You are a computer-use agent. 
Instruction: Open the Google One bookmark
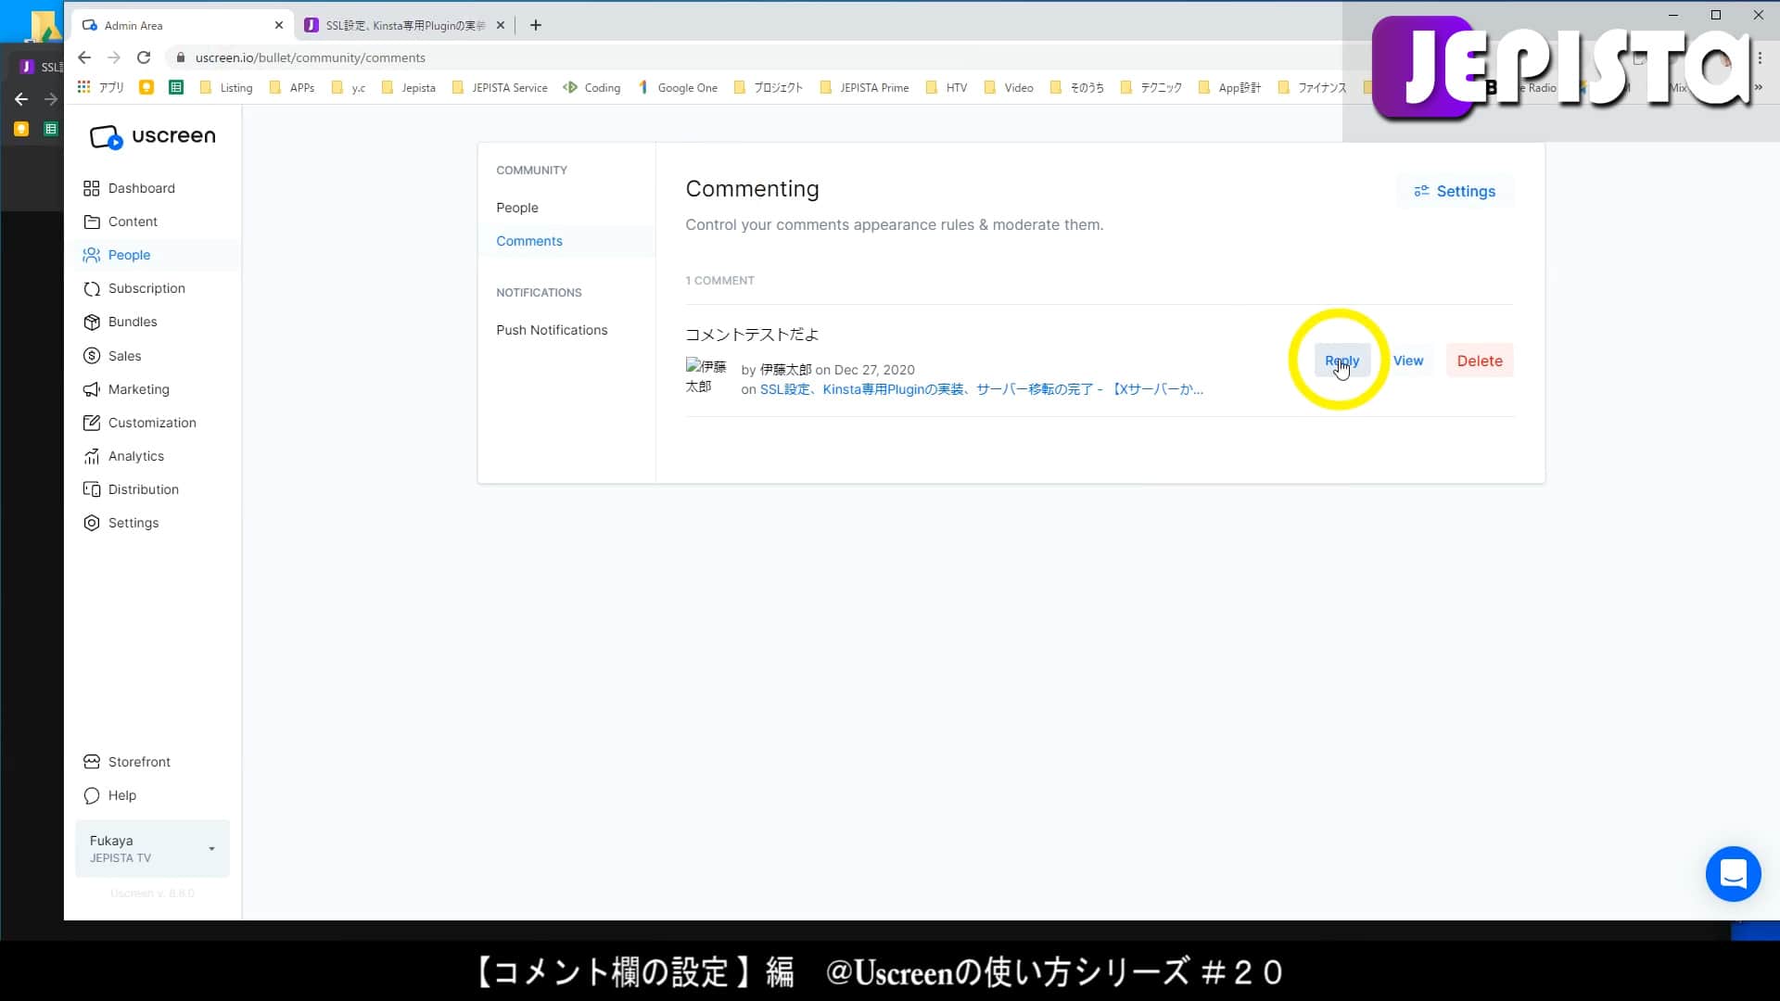(x=678, y=87)
